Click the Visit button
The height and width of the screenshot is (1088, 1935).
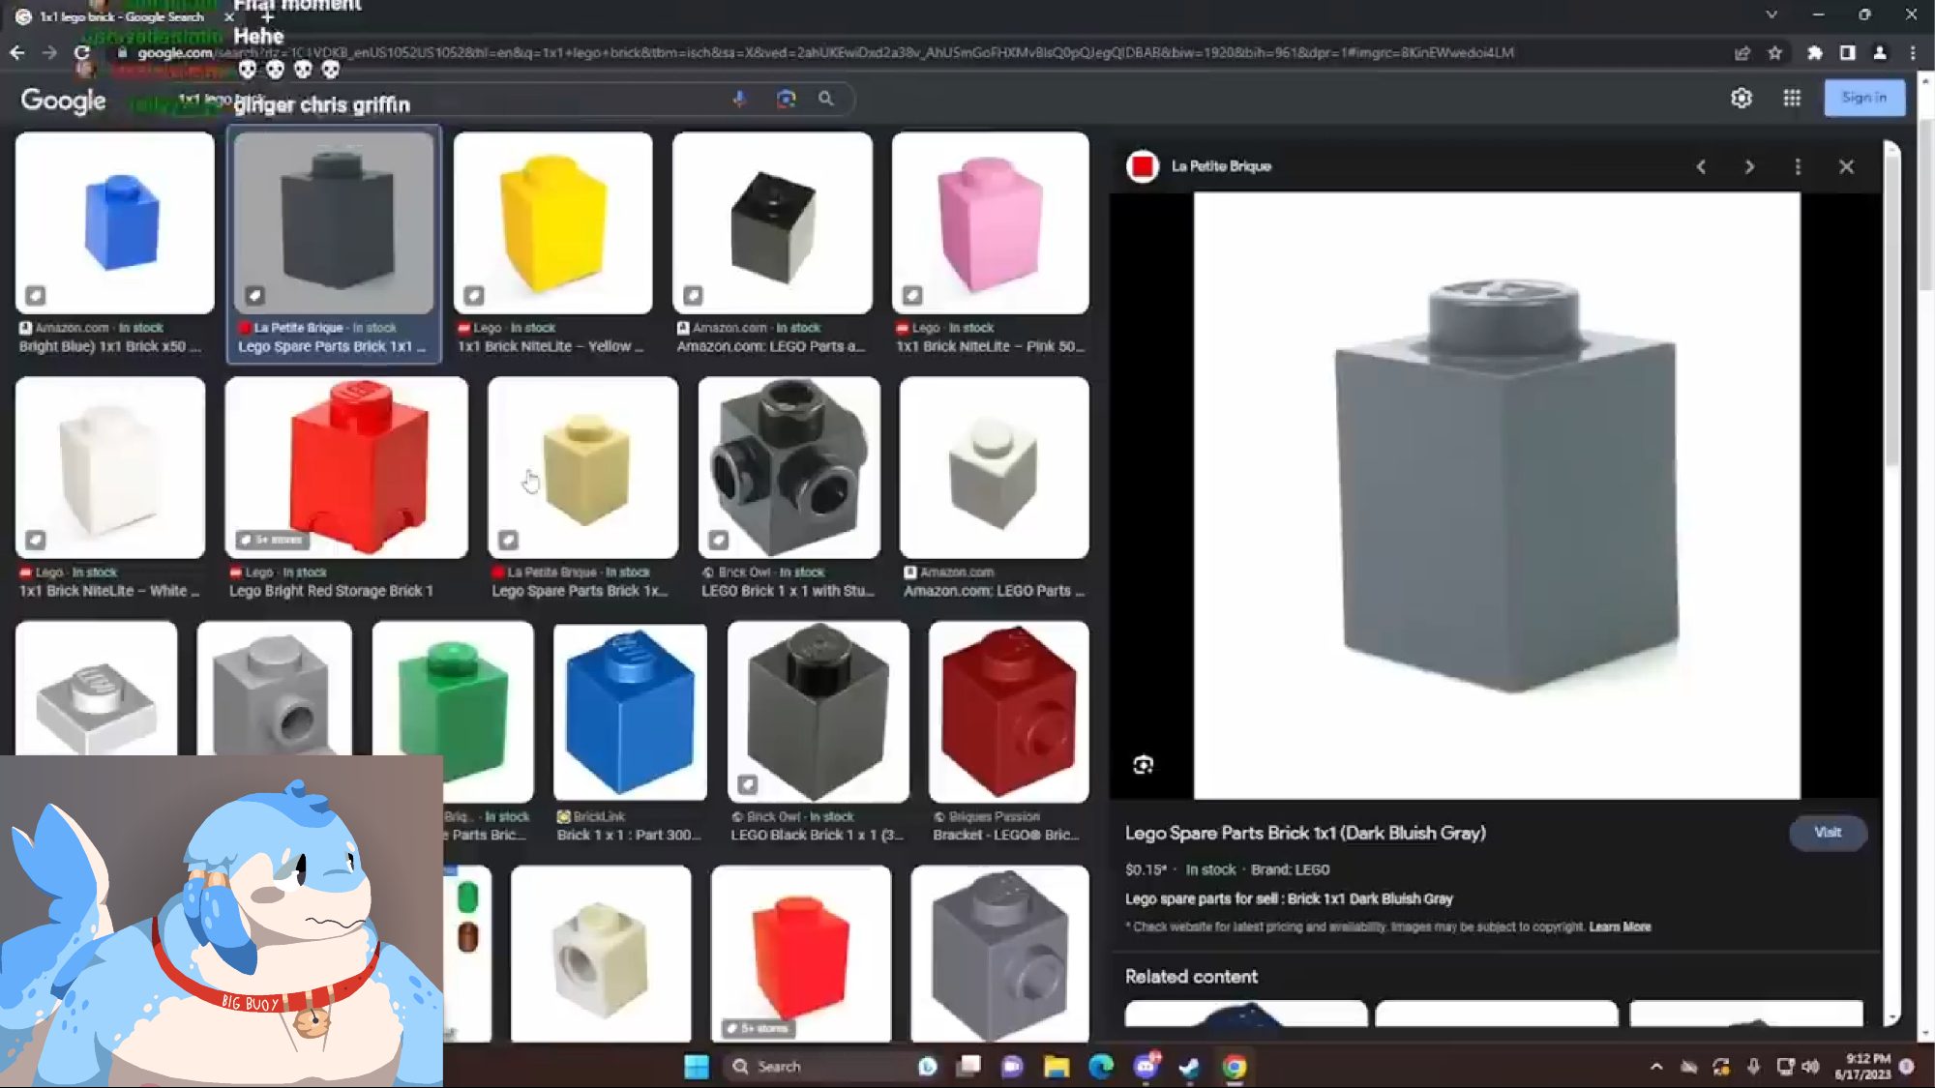click(x=1827, y=833)
